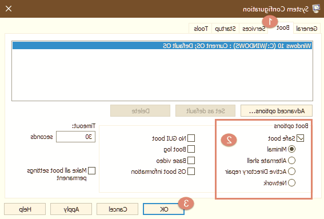Select the Windows 10 boot entry

pyautogui.click(x=162, y=46)
